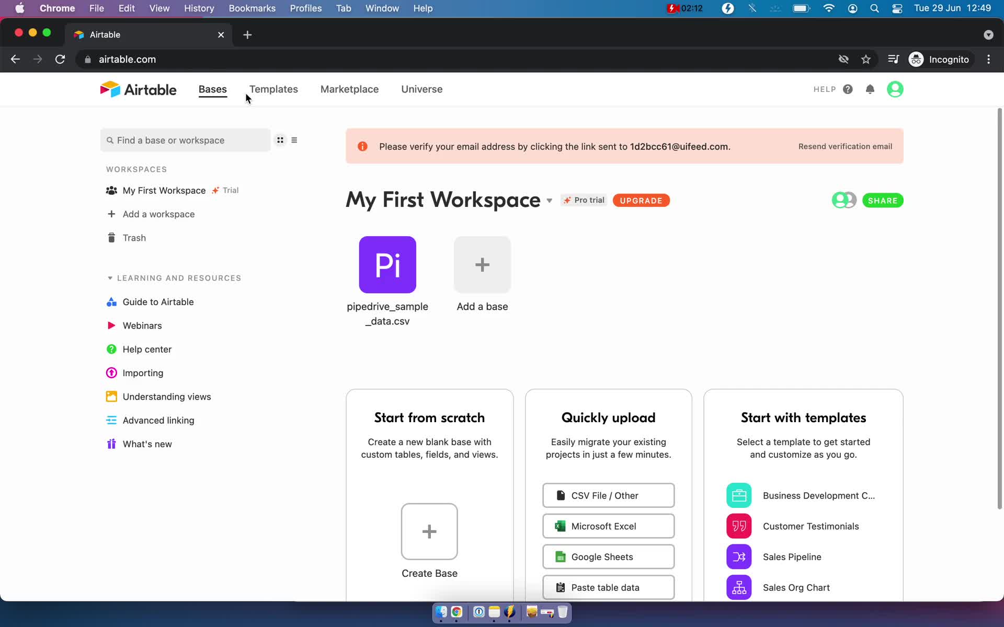Click the user account avatar icon

coord(895,88)
